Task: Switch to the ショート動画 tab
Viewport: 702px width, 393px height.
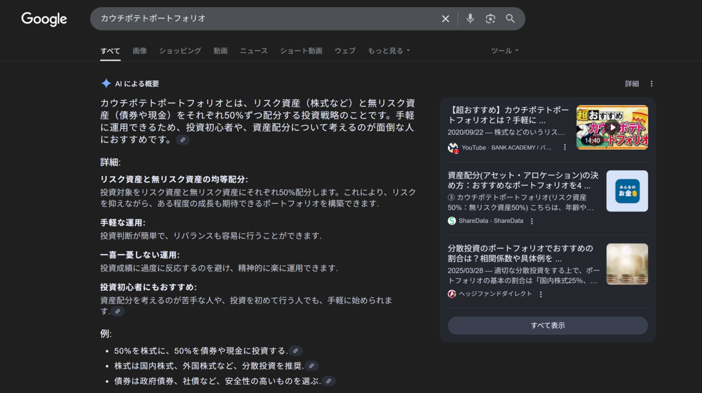Action: coord(301,51)
